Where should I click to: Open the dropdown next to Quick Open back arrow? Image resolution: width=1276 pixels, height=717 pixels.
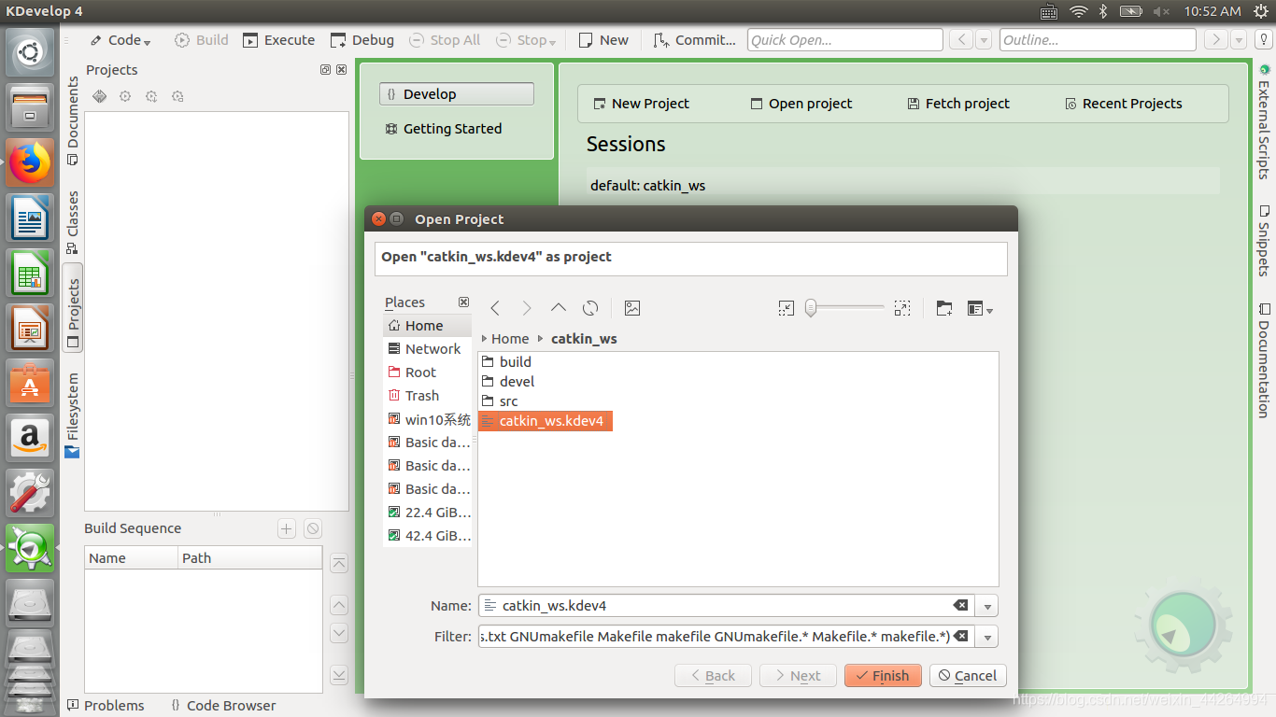(x=984, y=40)
